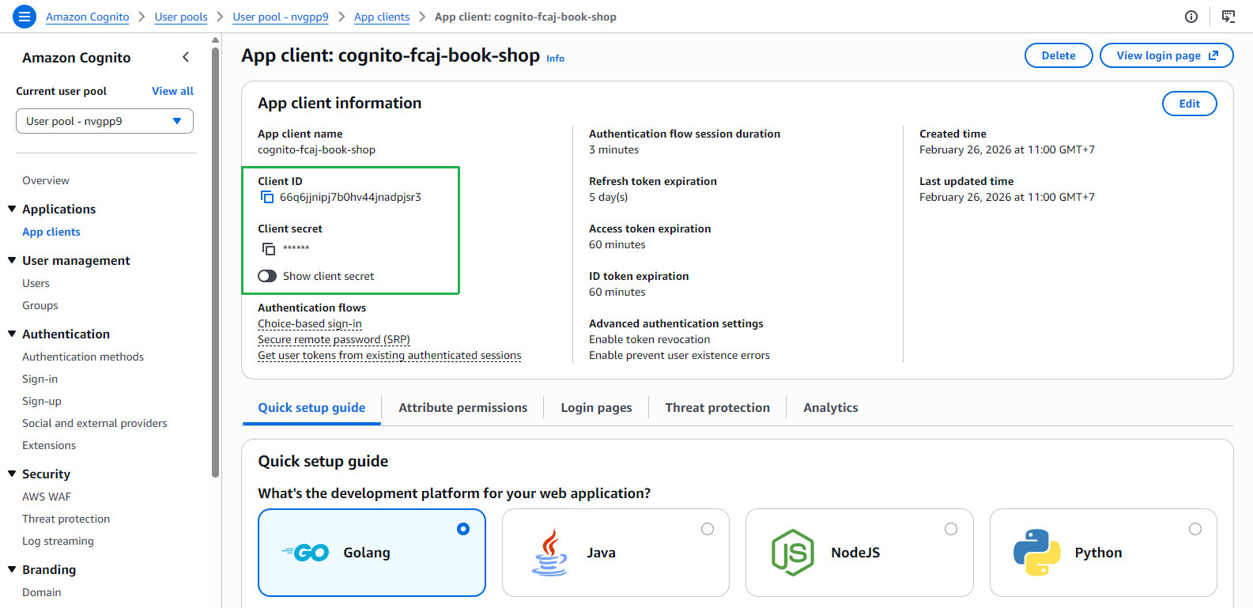The width and height of the screenshot is (1253, 608).
Task: Open Social and external providers
Action: [95, 423]
